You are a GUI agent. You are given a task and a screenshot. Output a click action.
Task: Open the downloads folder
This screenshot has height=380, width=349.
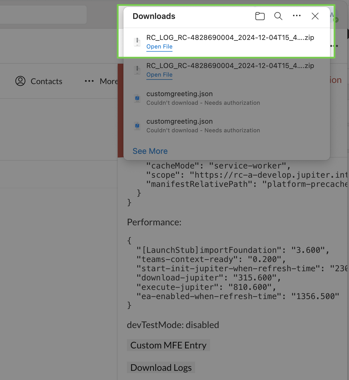(x=260, y=16)
